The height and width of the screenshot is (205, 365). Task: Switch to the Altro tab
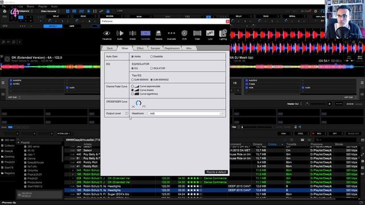pos(189,48)
